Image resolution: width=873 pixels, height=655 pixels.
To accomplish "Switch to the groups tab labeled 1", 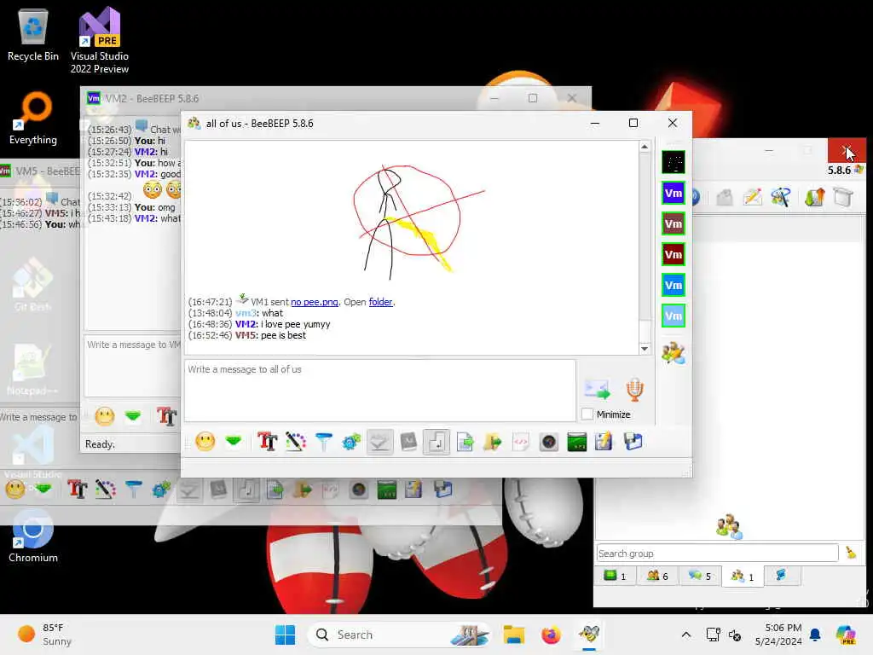I will (743, 576).
